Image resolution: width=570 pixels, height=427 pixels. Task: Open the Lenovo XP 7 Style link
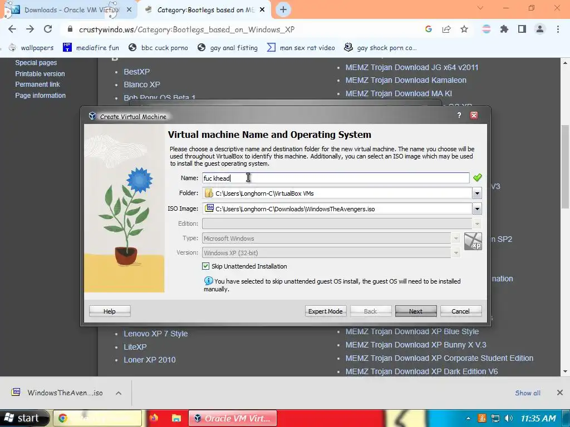click(156, 334)
